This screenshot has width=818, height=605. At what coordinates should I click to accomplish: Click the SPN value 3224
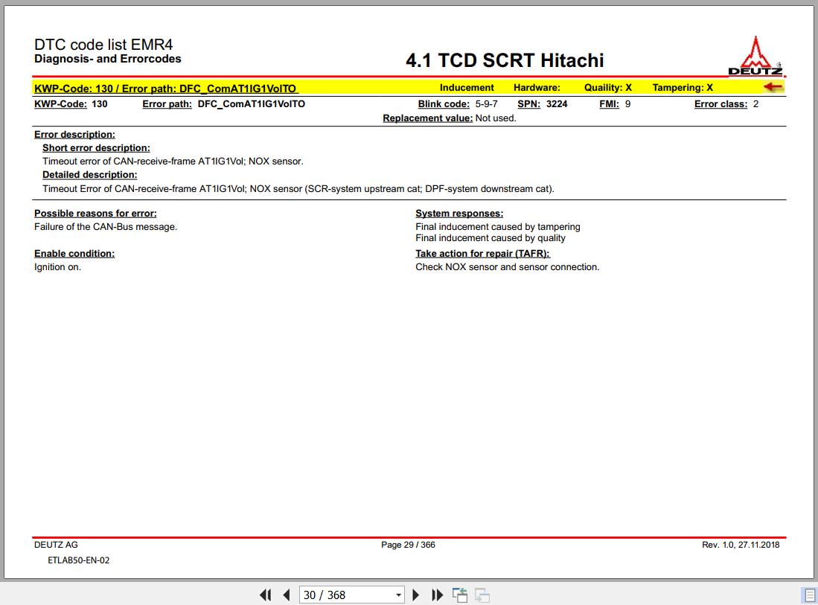click(x=557, y=103)
